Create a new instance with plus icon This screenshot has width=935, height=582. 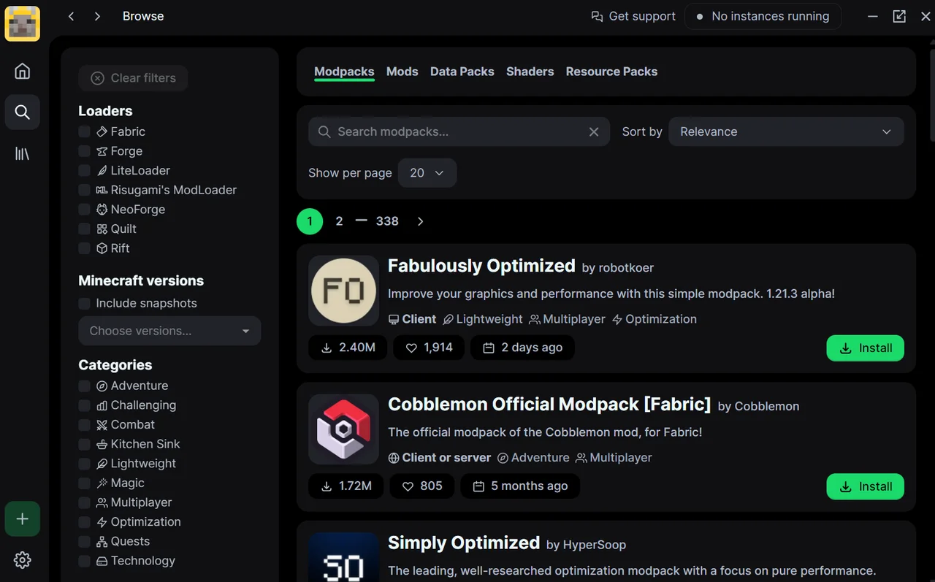[x=23, y=518]
